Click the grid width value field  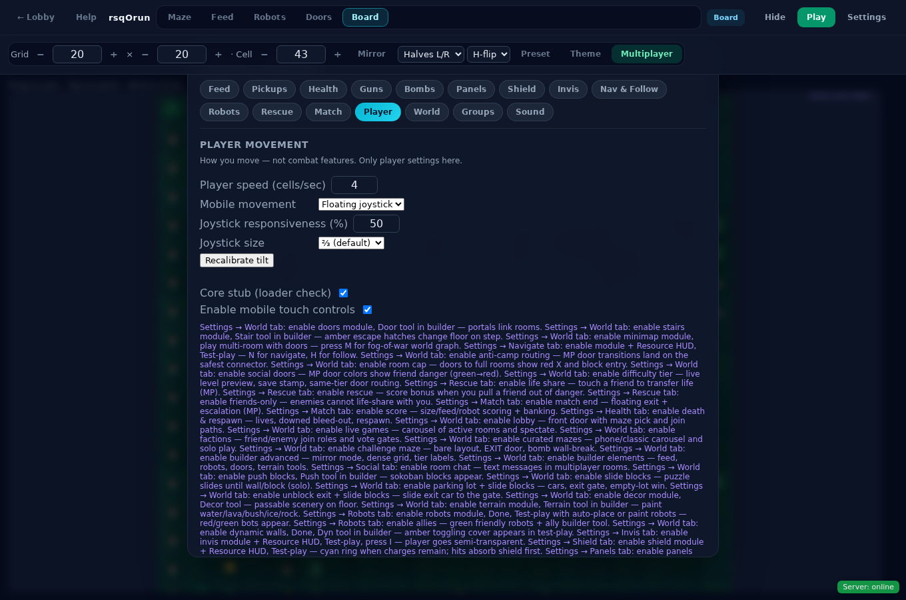coord(77,55)
